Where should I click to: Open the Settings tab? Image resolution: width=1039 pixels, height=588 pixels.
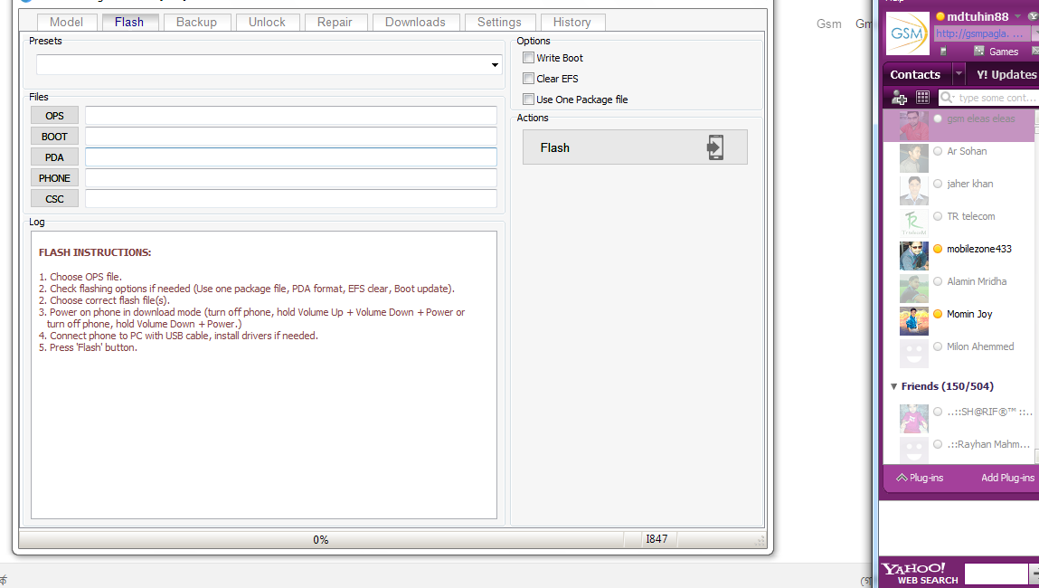tap(500, 22)
